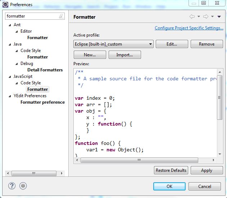Click the round import/export preferences icon
This screenshot has width=227, height=198.
(x=23, y=186)
